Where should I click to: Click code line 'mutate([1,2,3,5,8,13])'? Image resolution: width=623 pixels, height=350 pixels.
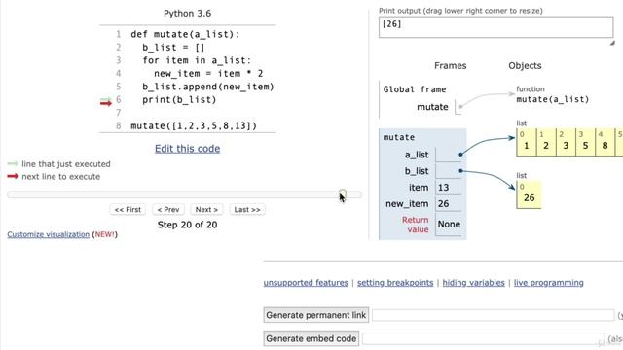[x=194, y=125]
